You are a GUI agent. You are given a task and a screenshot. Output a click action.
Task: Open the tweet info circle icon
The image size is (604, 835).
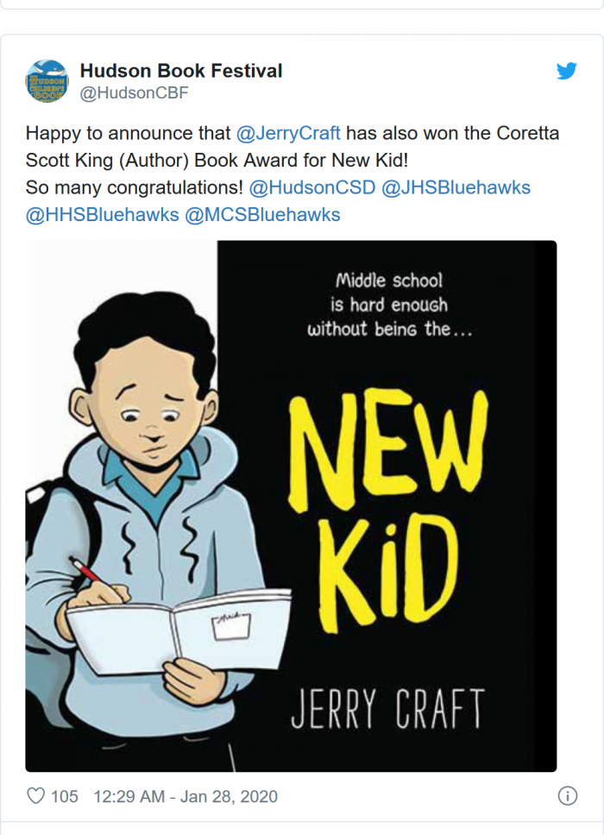point(567,796)
